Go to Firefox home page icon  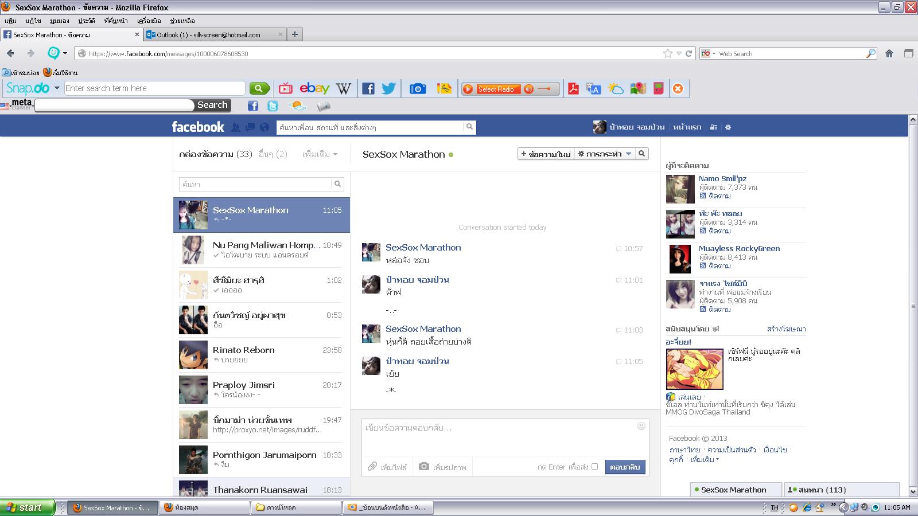tap(889, 53)
